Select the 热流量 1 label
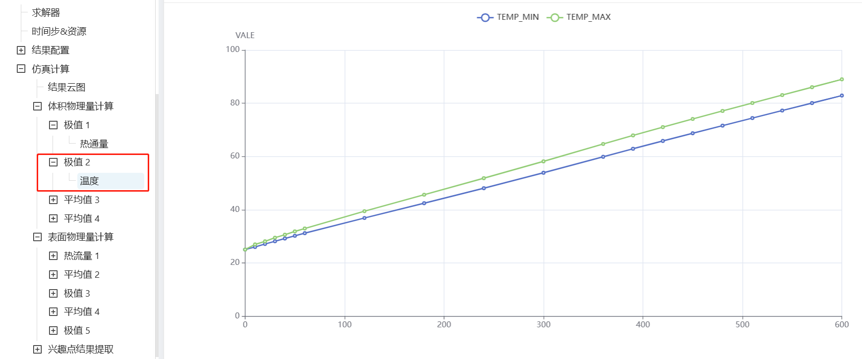This screenshot has width=862, height=359. (82, 256)
